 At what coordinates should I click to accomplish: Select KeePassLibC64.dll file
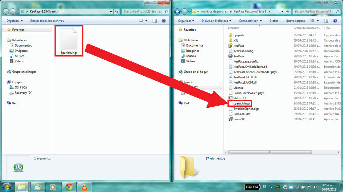click(x=245, y=82)
